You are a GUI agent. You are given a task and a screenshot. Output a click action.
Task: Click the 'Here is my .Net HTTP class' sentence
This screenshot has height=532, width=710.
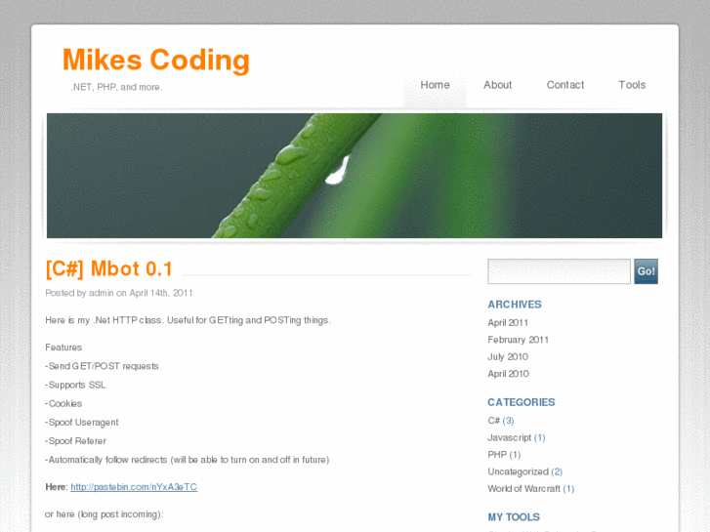[188, 320]
